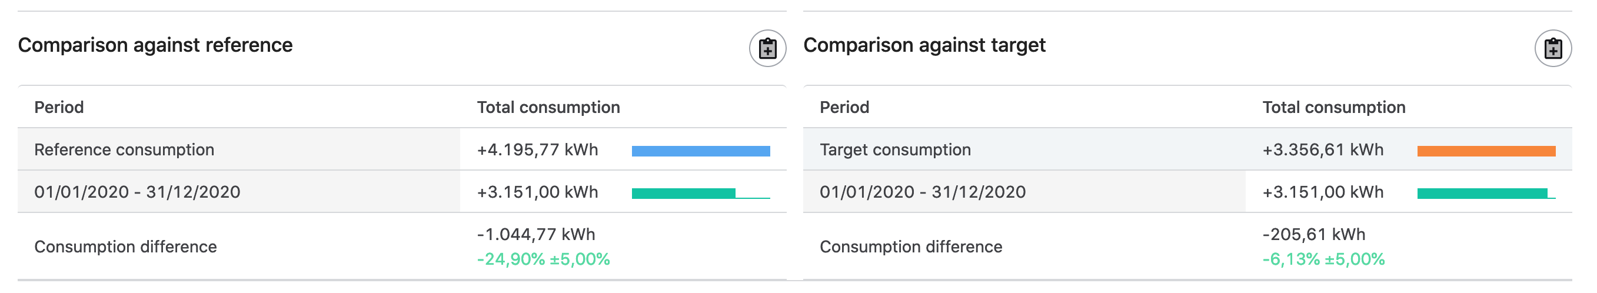Click the -6,13% ±5,00% percentage

coord(1323,259)
